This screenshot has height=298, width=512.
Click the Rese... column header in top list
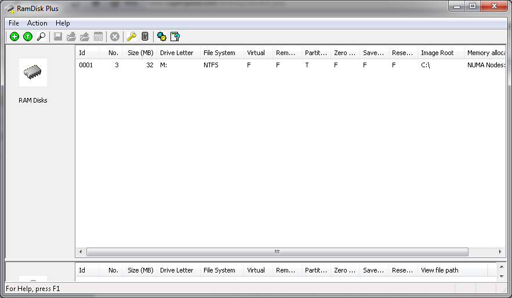(403, 53)
